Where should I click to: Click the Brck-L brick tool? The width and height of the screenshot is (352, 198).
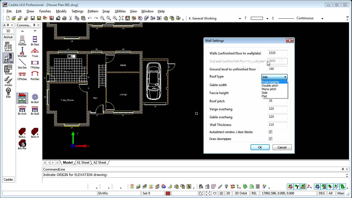pyautogui.click(x=22, y=133)
